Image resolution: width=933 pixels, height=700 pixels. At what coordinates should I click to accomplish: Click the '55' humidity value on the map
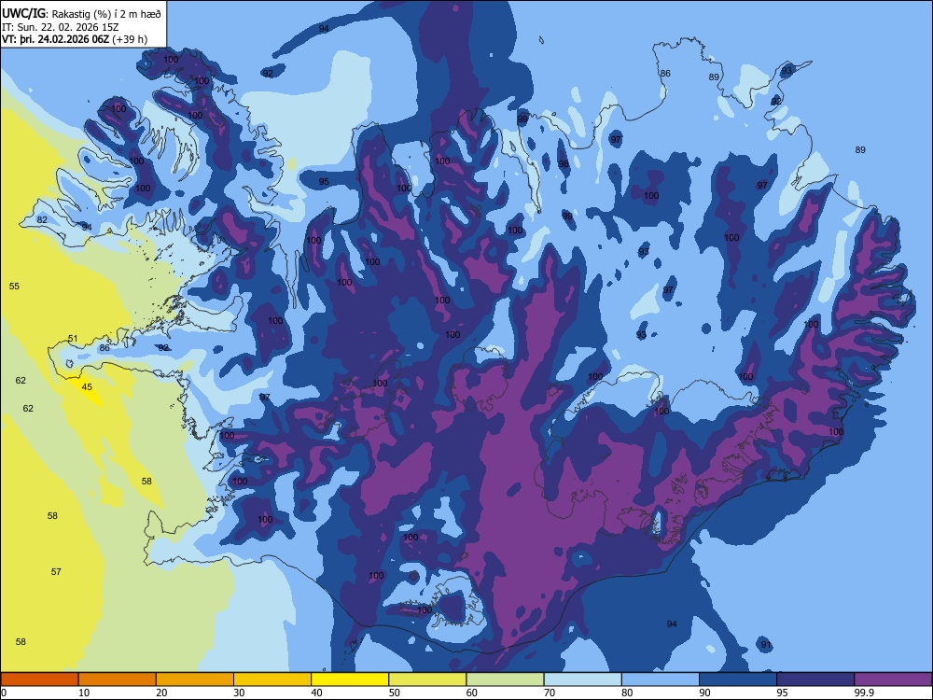tap(14, 286)
